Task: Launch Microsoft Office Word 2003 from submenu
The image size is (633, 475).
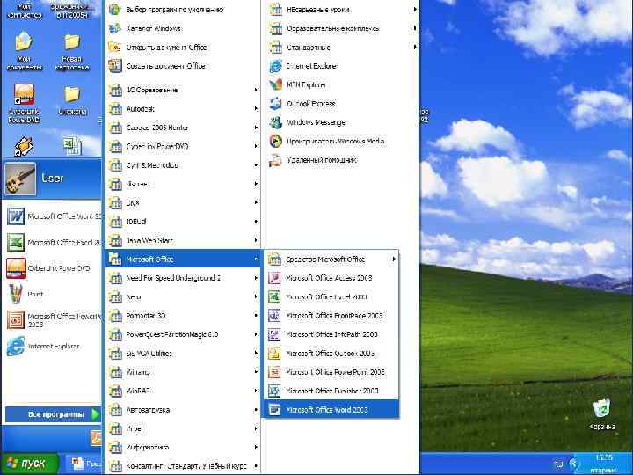Action: [331, 409]
